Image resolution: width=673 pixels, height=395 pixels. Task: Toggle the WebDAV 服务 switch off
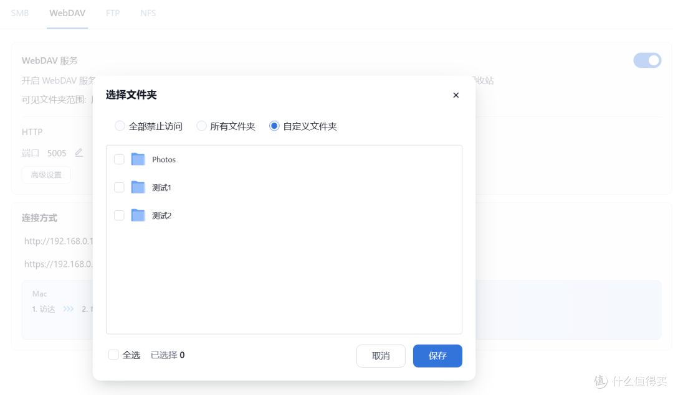pos(647,60)
